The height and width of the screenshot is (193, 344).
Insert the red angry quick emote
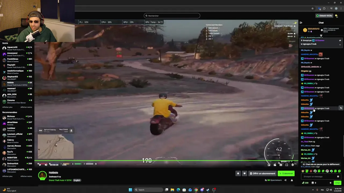311,171
